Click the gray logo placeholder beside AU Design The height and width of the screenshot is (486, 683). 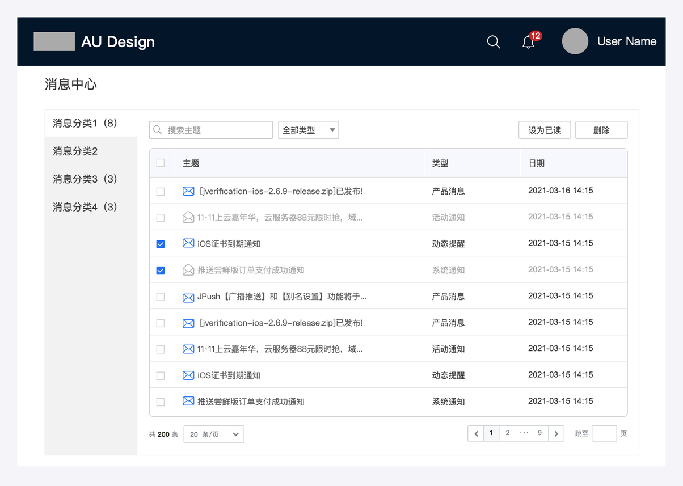tap(54, 41)
